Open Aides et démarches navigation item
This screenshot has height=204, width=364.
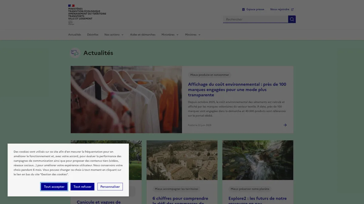point(143,35)
